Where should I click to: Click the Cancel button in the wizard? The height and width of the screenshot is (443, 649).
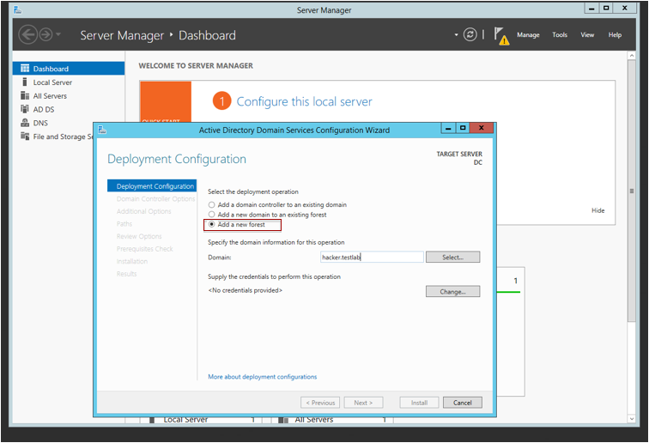coord(463,403)
